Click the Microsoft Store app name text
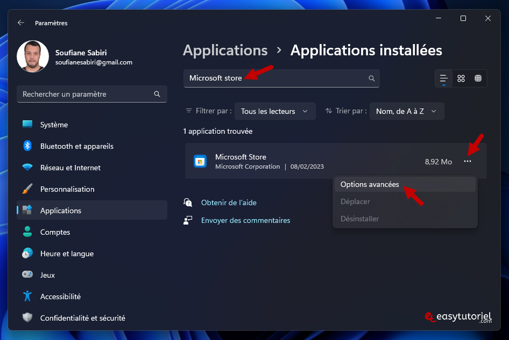The width and height of the screenshot is (509, 340). (241, 157)
